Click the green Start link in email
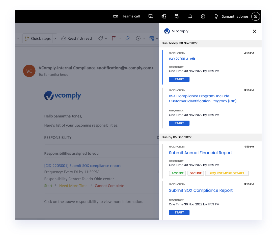Screen dimensions: 277x240 48,186
